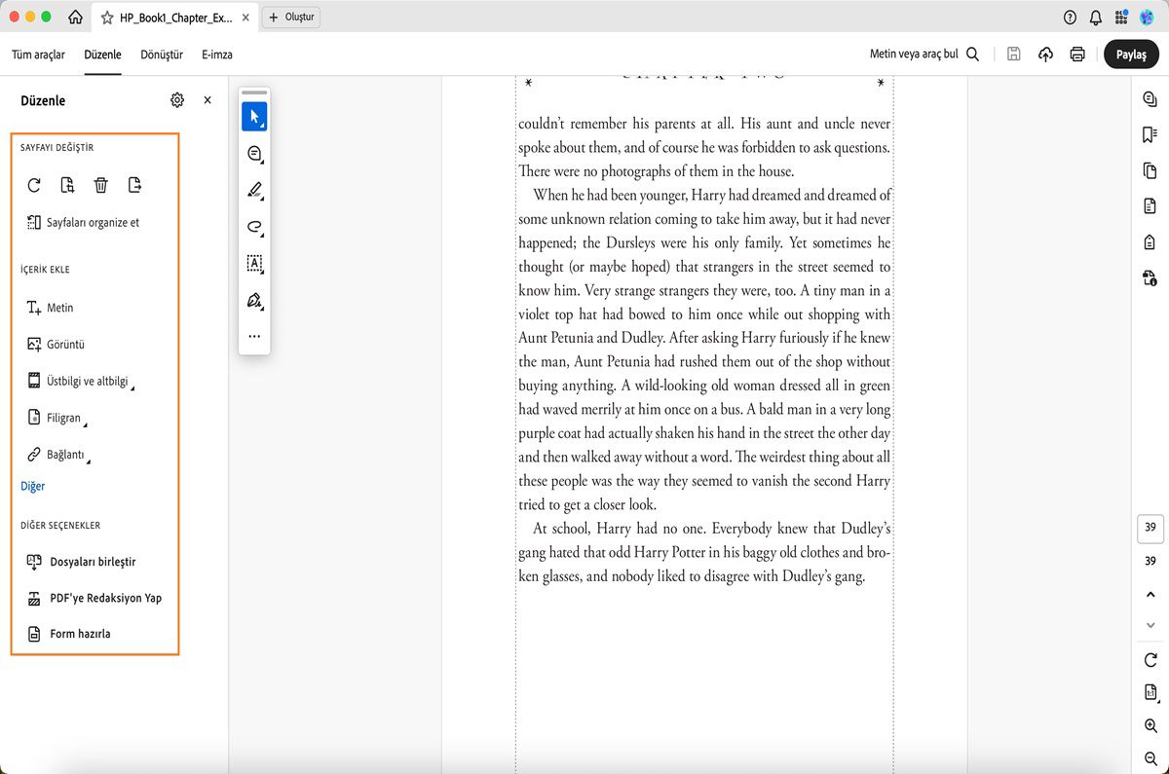Expand the Filigran watermark options
The image size is (1169, 774).
[56, 419]
